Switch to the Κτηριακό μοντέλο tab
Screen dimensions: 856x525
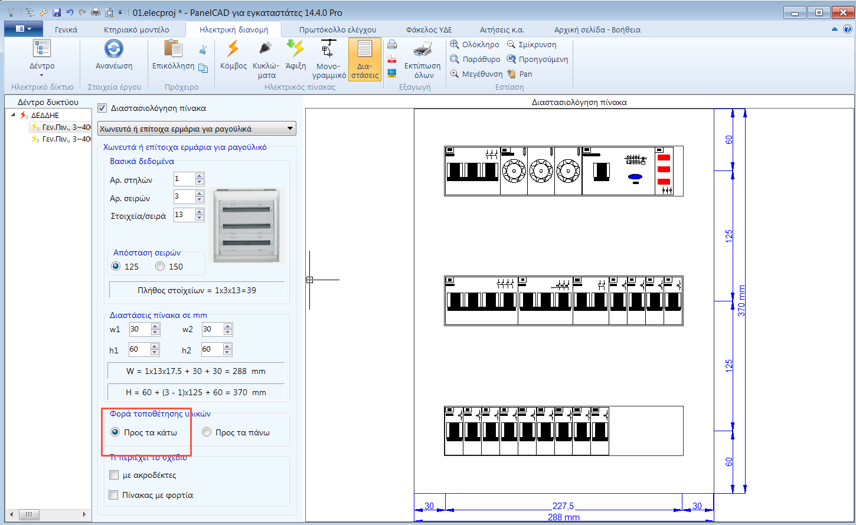tap(136, 29)
